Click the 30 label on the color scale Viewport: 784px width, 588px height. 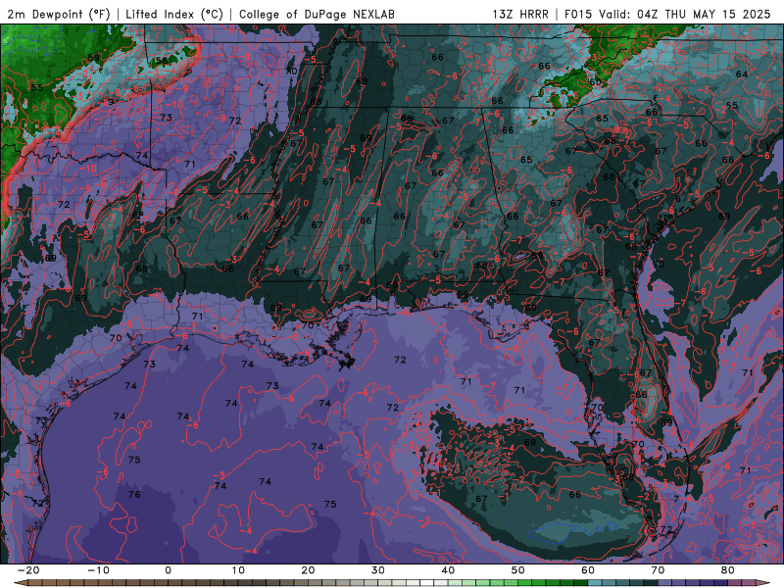[378, 570]
